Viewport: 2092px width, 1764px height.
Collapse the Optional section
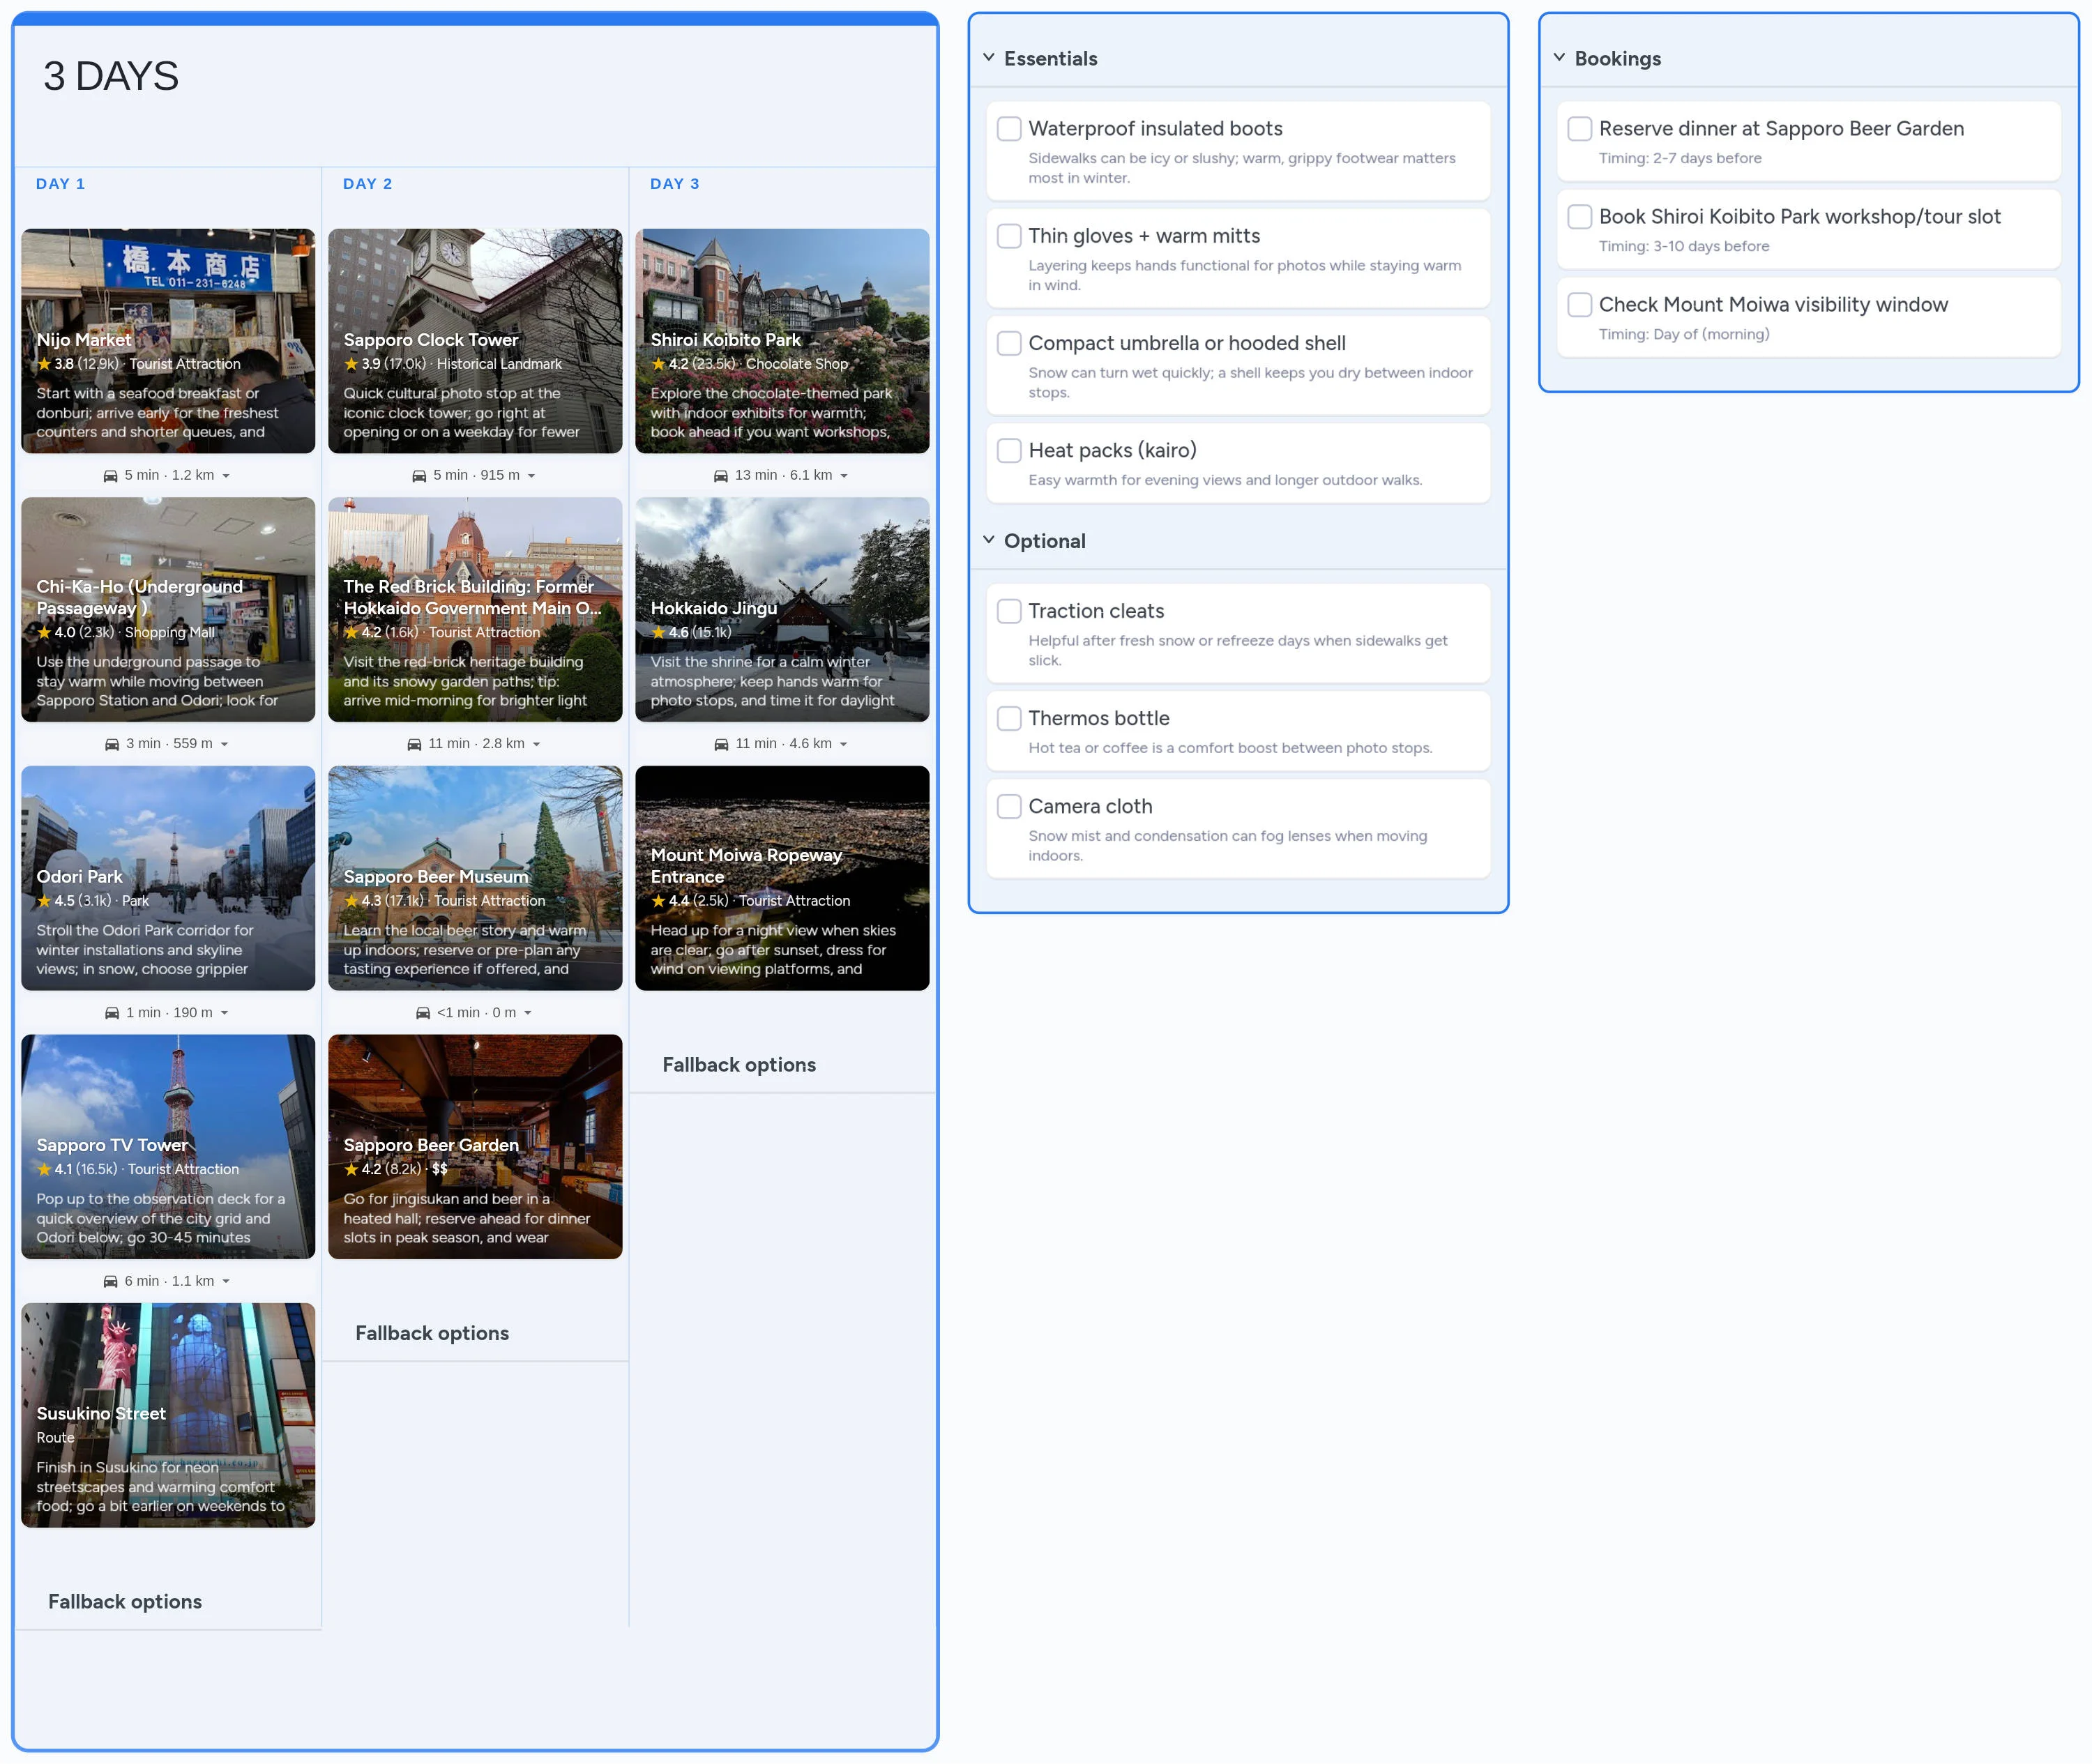pos(989,540)
